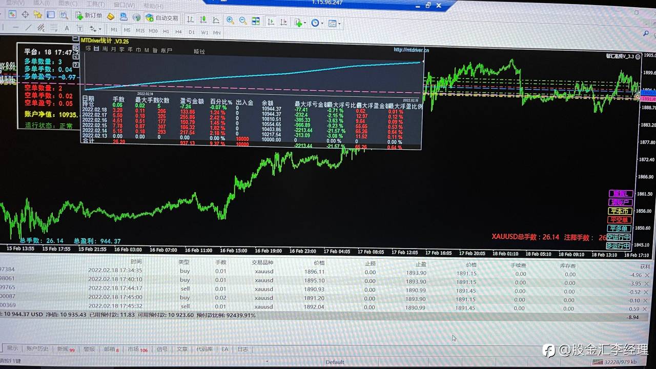Open the 市场 terminal tab
The image size is (656, 369).
pos(137,350)
